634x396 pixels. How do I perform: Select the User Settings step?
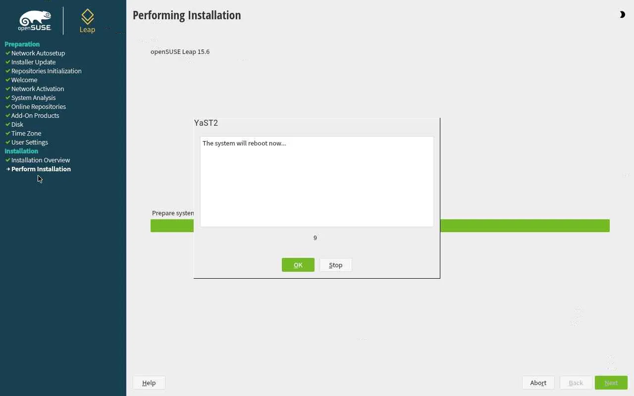30,142
